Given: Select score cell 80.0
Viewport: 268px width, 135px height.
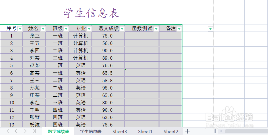Looking at the screenshot, I should coord(108,103).
